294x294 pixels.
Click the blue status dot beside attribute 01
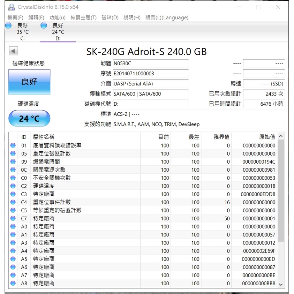tap(13, 145)
